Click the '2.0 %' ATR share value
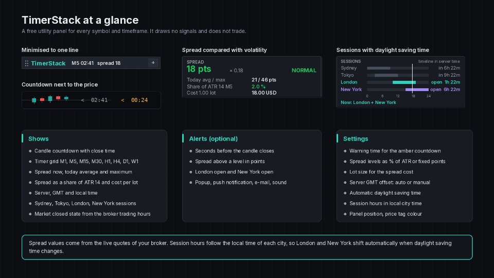Viewport: 494px width, 278px height. tap(258, 86)
